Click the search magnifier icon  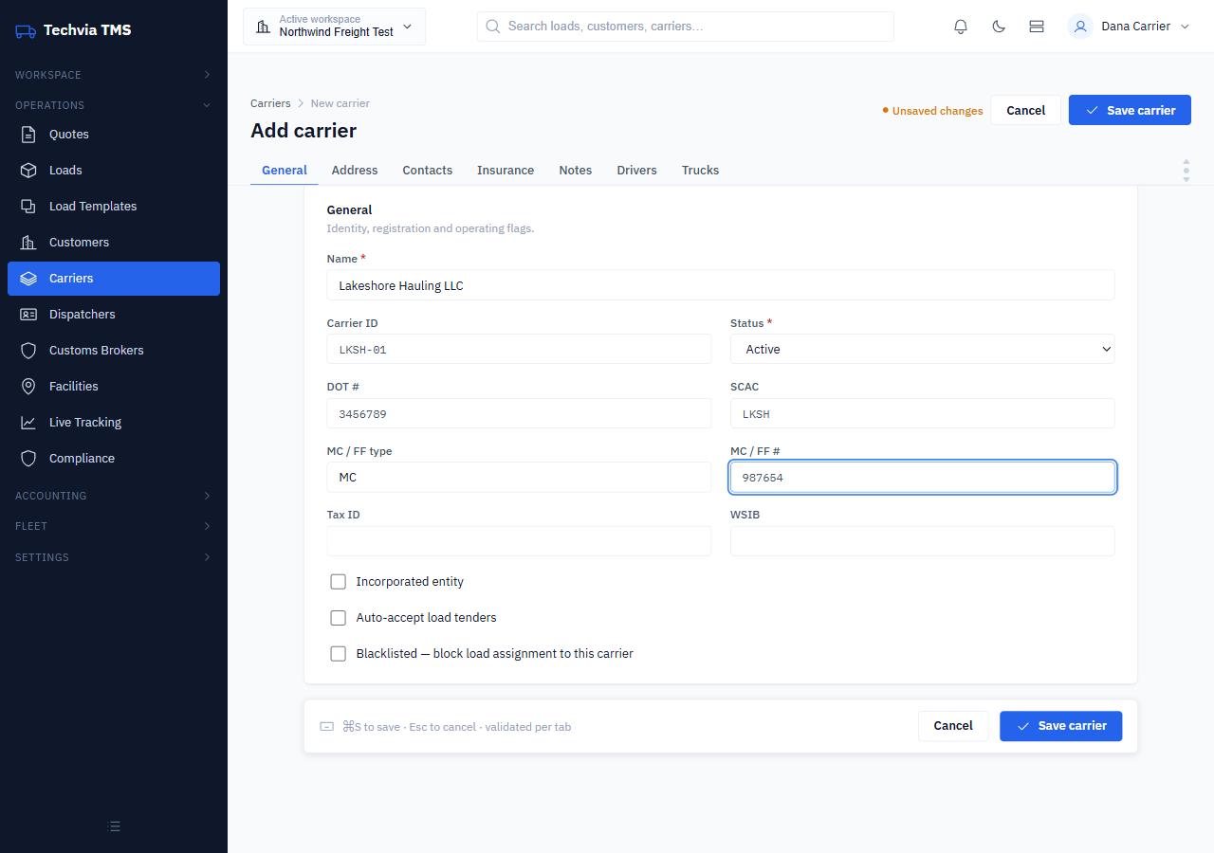tap(493, 27)
